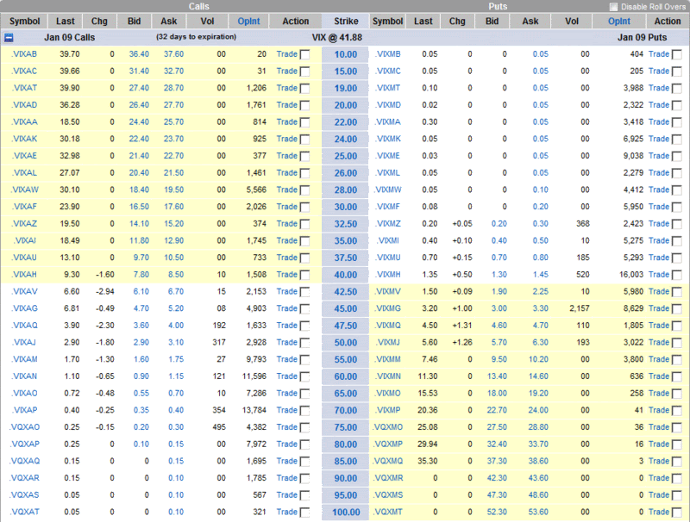
Task: Click bid 3.00 for .VIXMG put
Action: point(499,308)
